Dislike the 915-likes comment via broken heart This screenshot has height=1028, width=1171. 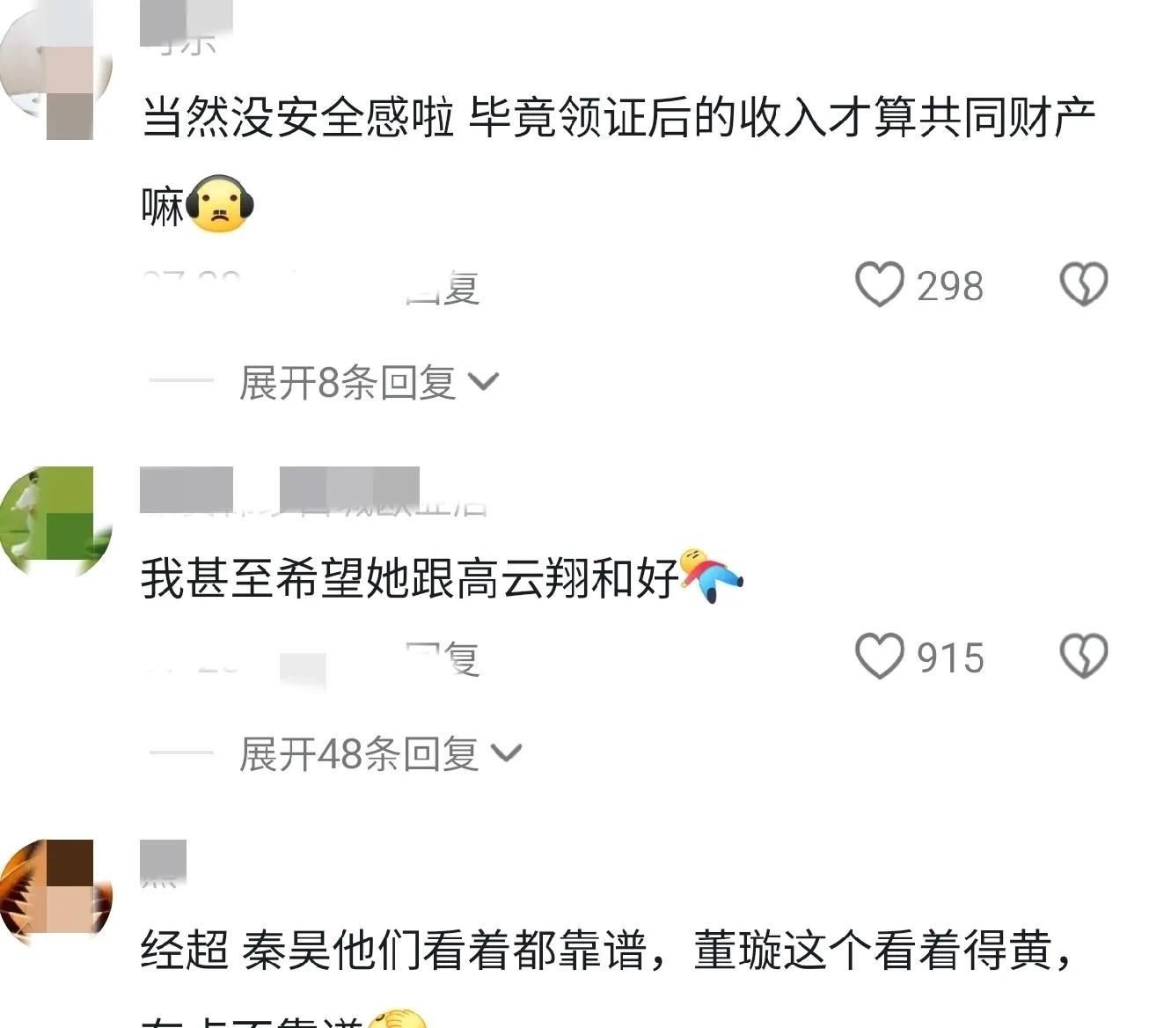[1084, 657]
